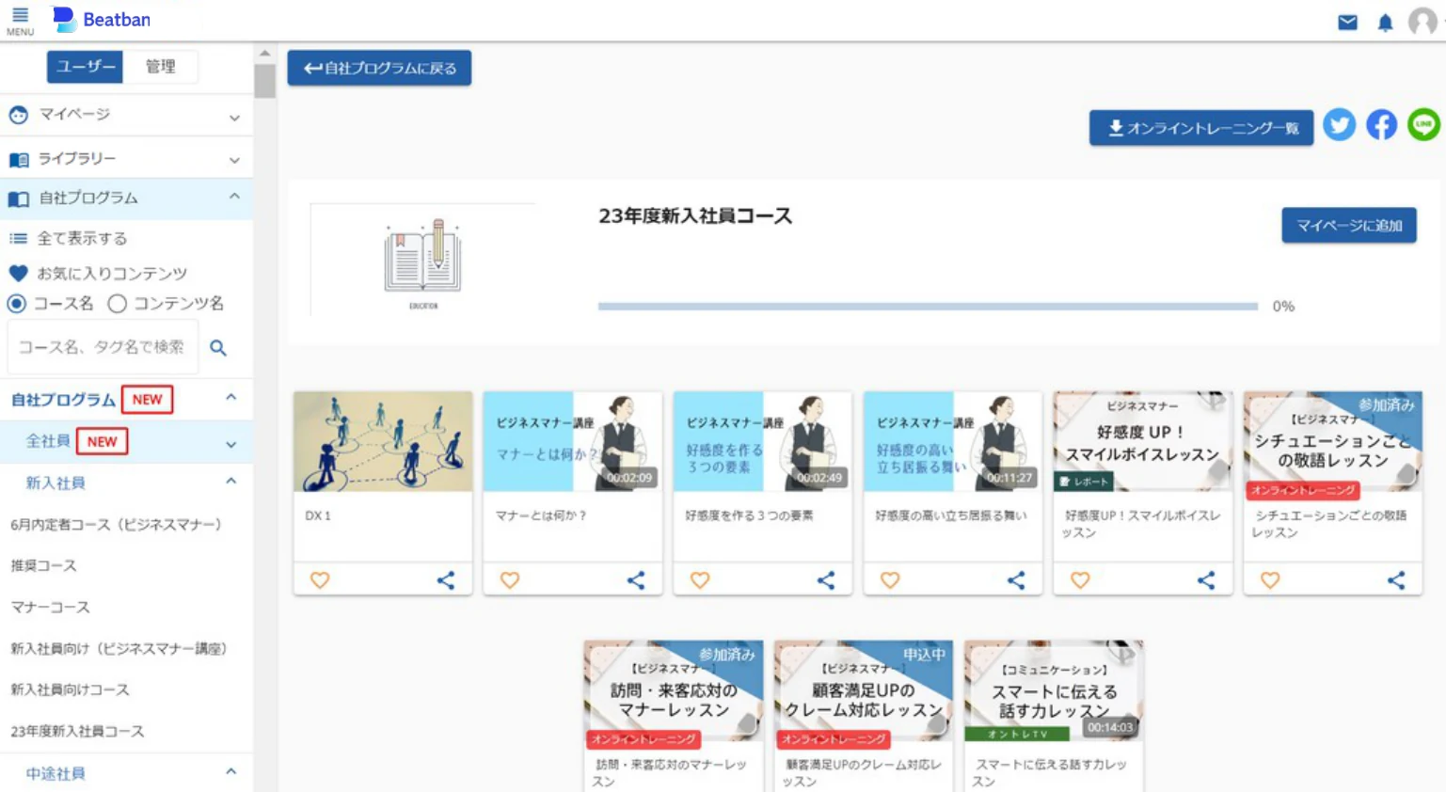Click 自社プログラムに戻る button
This screenshot has height=792, width=1446.
[x=379, y=68]
